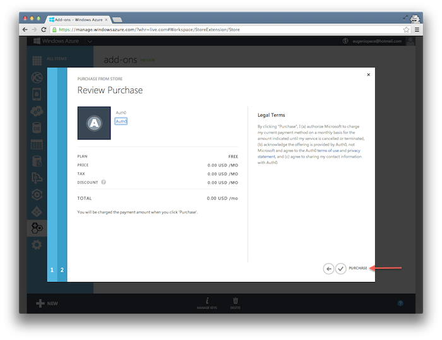
Task: Click the incognito icon in title bar
Action: pyautogui.click(x=415, y=19)
